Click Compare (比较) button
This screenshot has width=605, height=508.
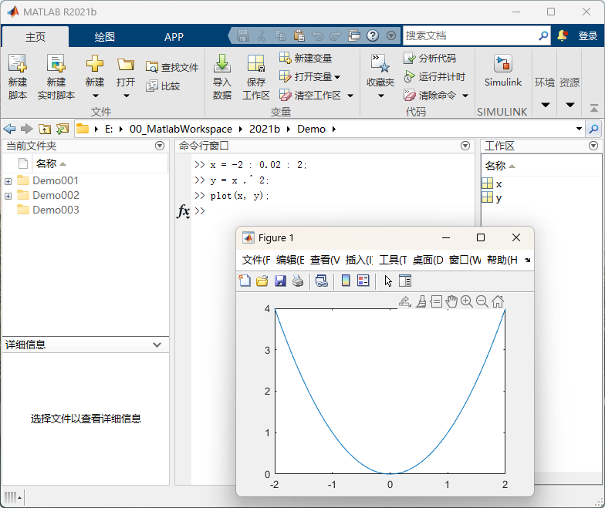coord(164,86)
